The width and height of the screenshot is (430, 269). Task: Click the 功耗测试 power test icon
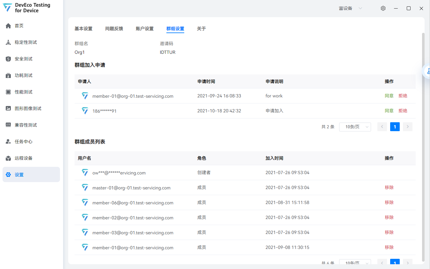coord(8,75)
